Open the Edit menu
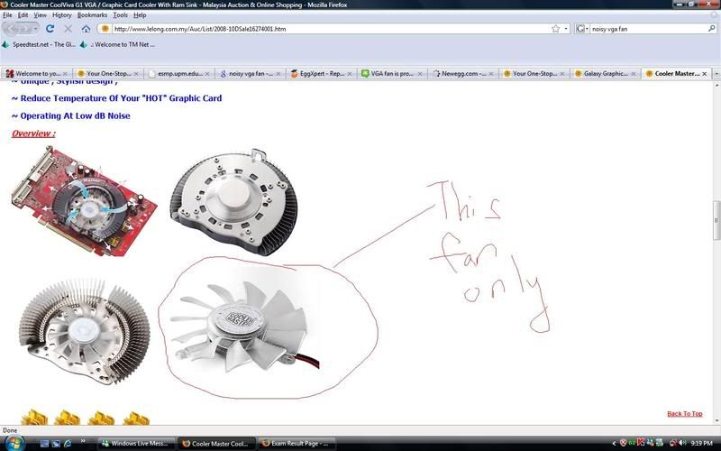The image size is (721, 451). [23, 15]
